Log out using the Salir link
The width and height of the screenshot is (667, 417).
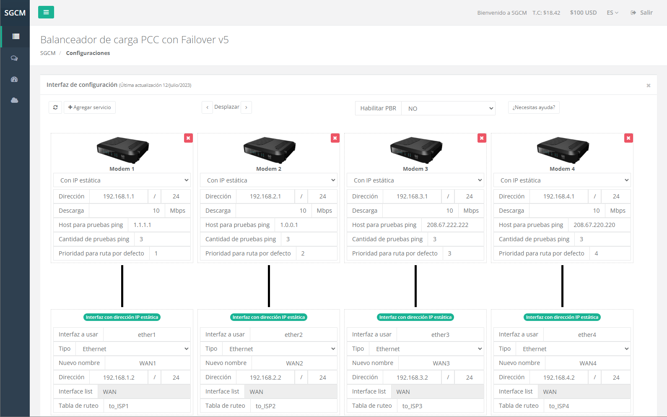click(x=642, y=13)
